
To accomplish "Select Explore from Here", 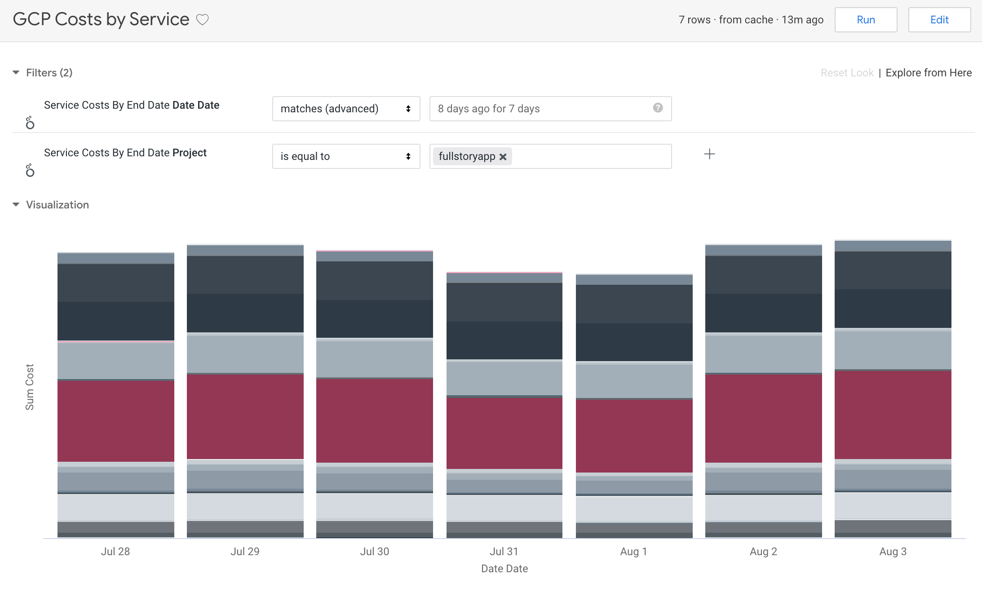I will tap(928, 72).
